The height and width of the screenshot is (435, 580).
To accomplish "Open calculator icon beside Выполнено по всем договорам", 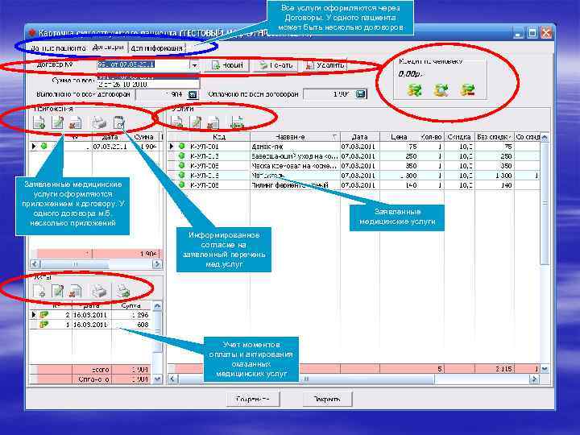I will 193,95.
